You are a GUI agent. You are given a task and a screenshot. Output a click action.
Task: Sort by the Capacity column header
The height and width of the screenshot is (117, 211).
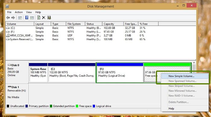coord(113,24)
